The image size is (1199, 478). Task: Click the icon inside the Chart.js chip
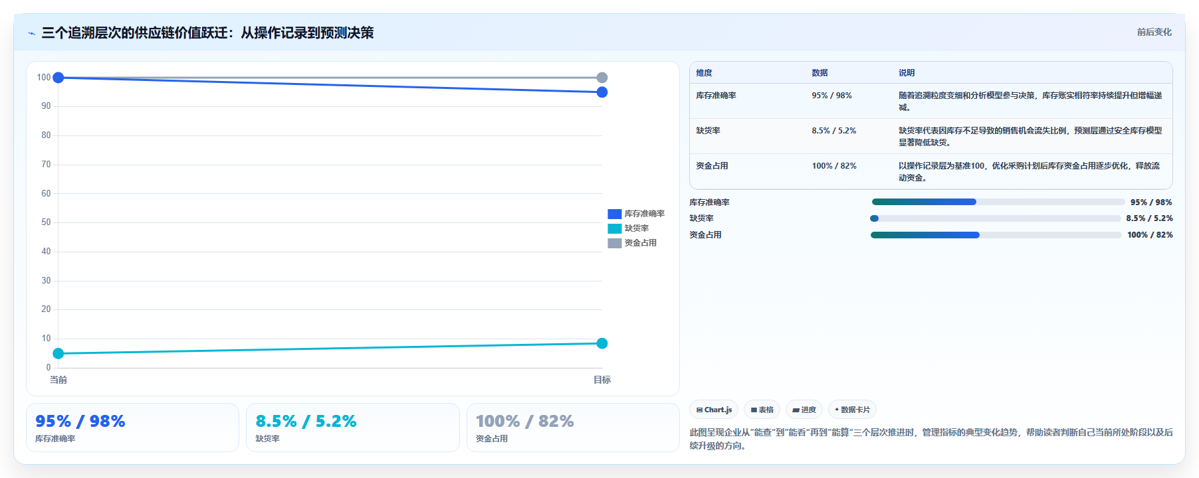coord(699,410)
